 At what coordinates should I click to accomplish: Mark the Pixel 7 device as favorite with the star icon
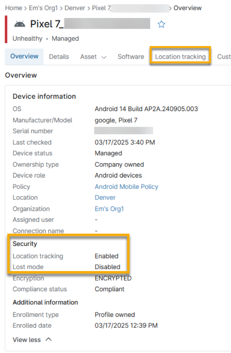pos(161,24)
